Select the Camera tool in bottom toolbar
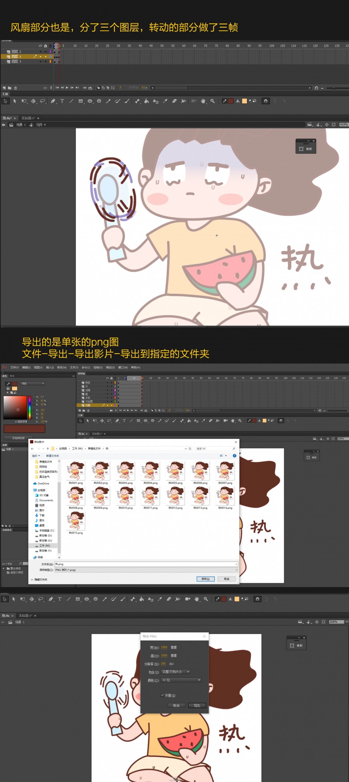Screen dimensions: 349x782 tap(188, 599)
